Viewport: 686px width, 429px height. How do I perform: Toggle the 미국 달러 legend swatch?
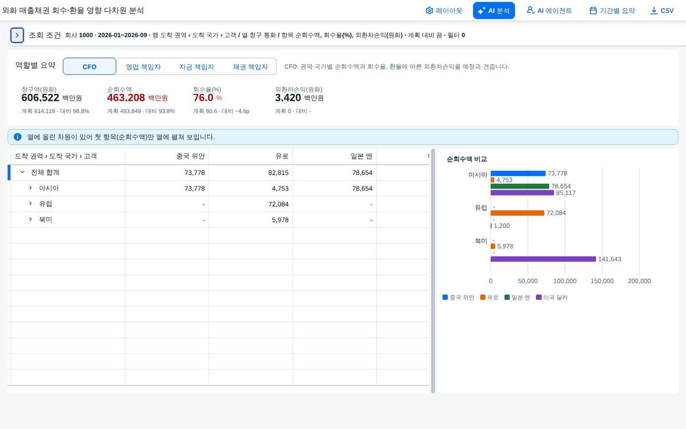[539, 297]
